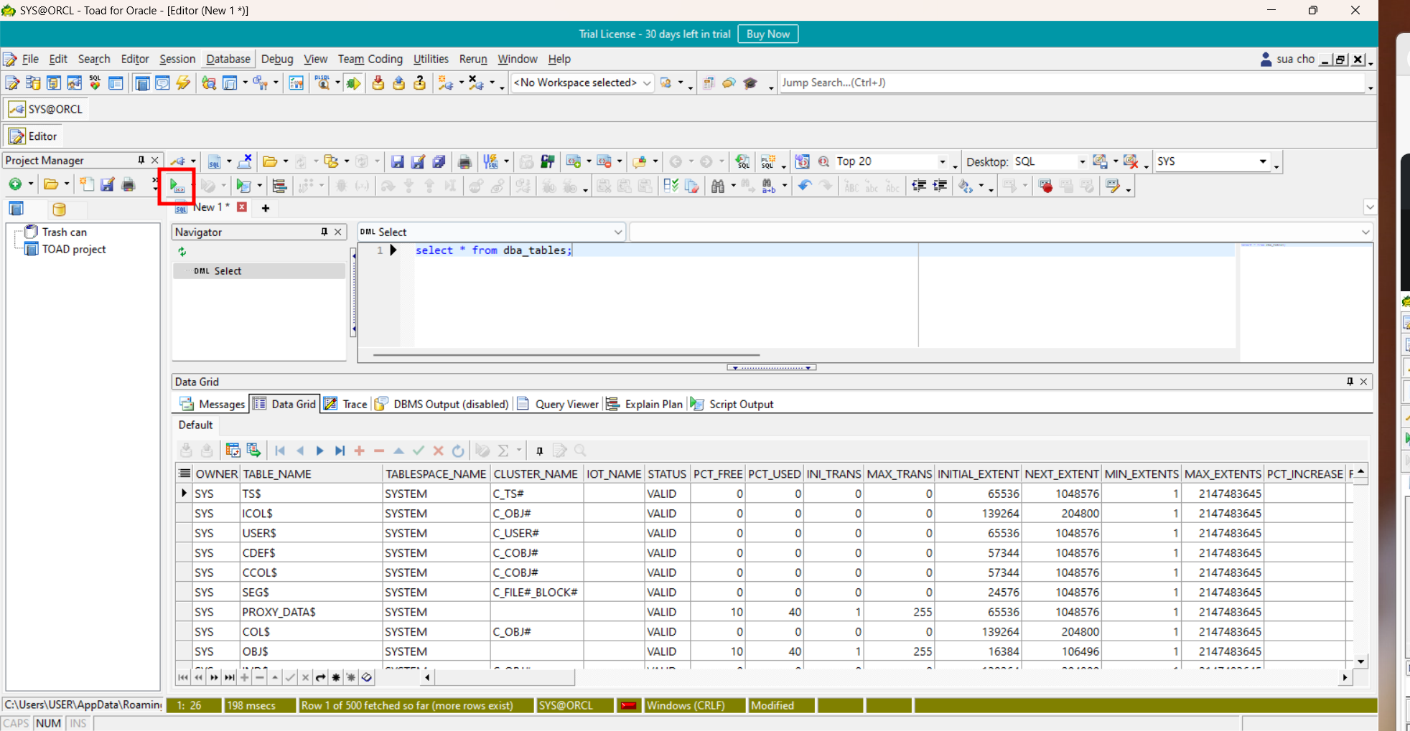Open the Desktop SQL dropdown
Viewport: 1410px width, 731px height.
coord(1082,162)
